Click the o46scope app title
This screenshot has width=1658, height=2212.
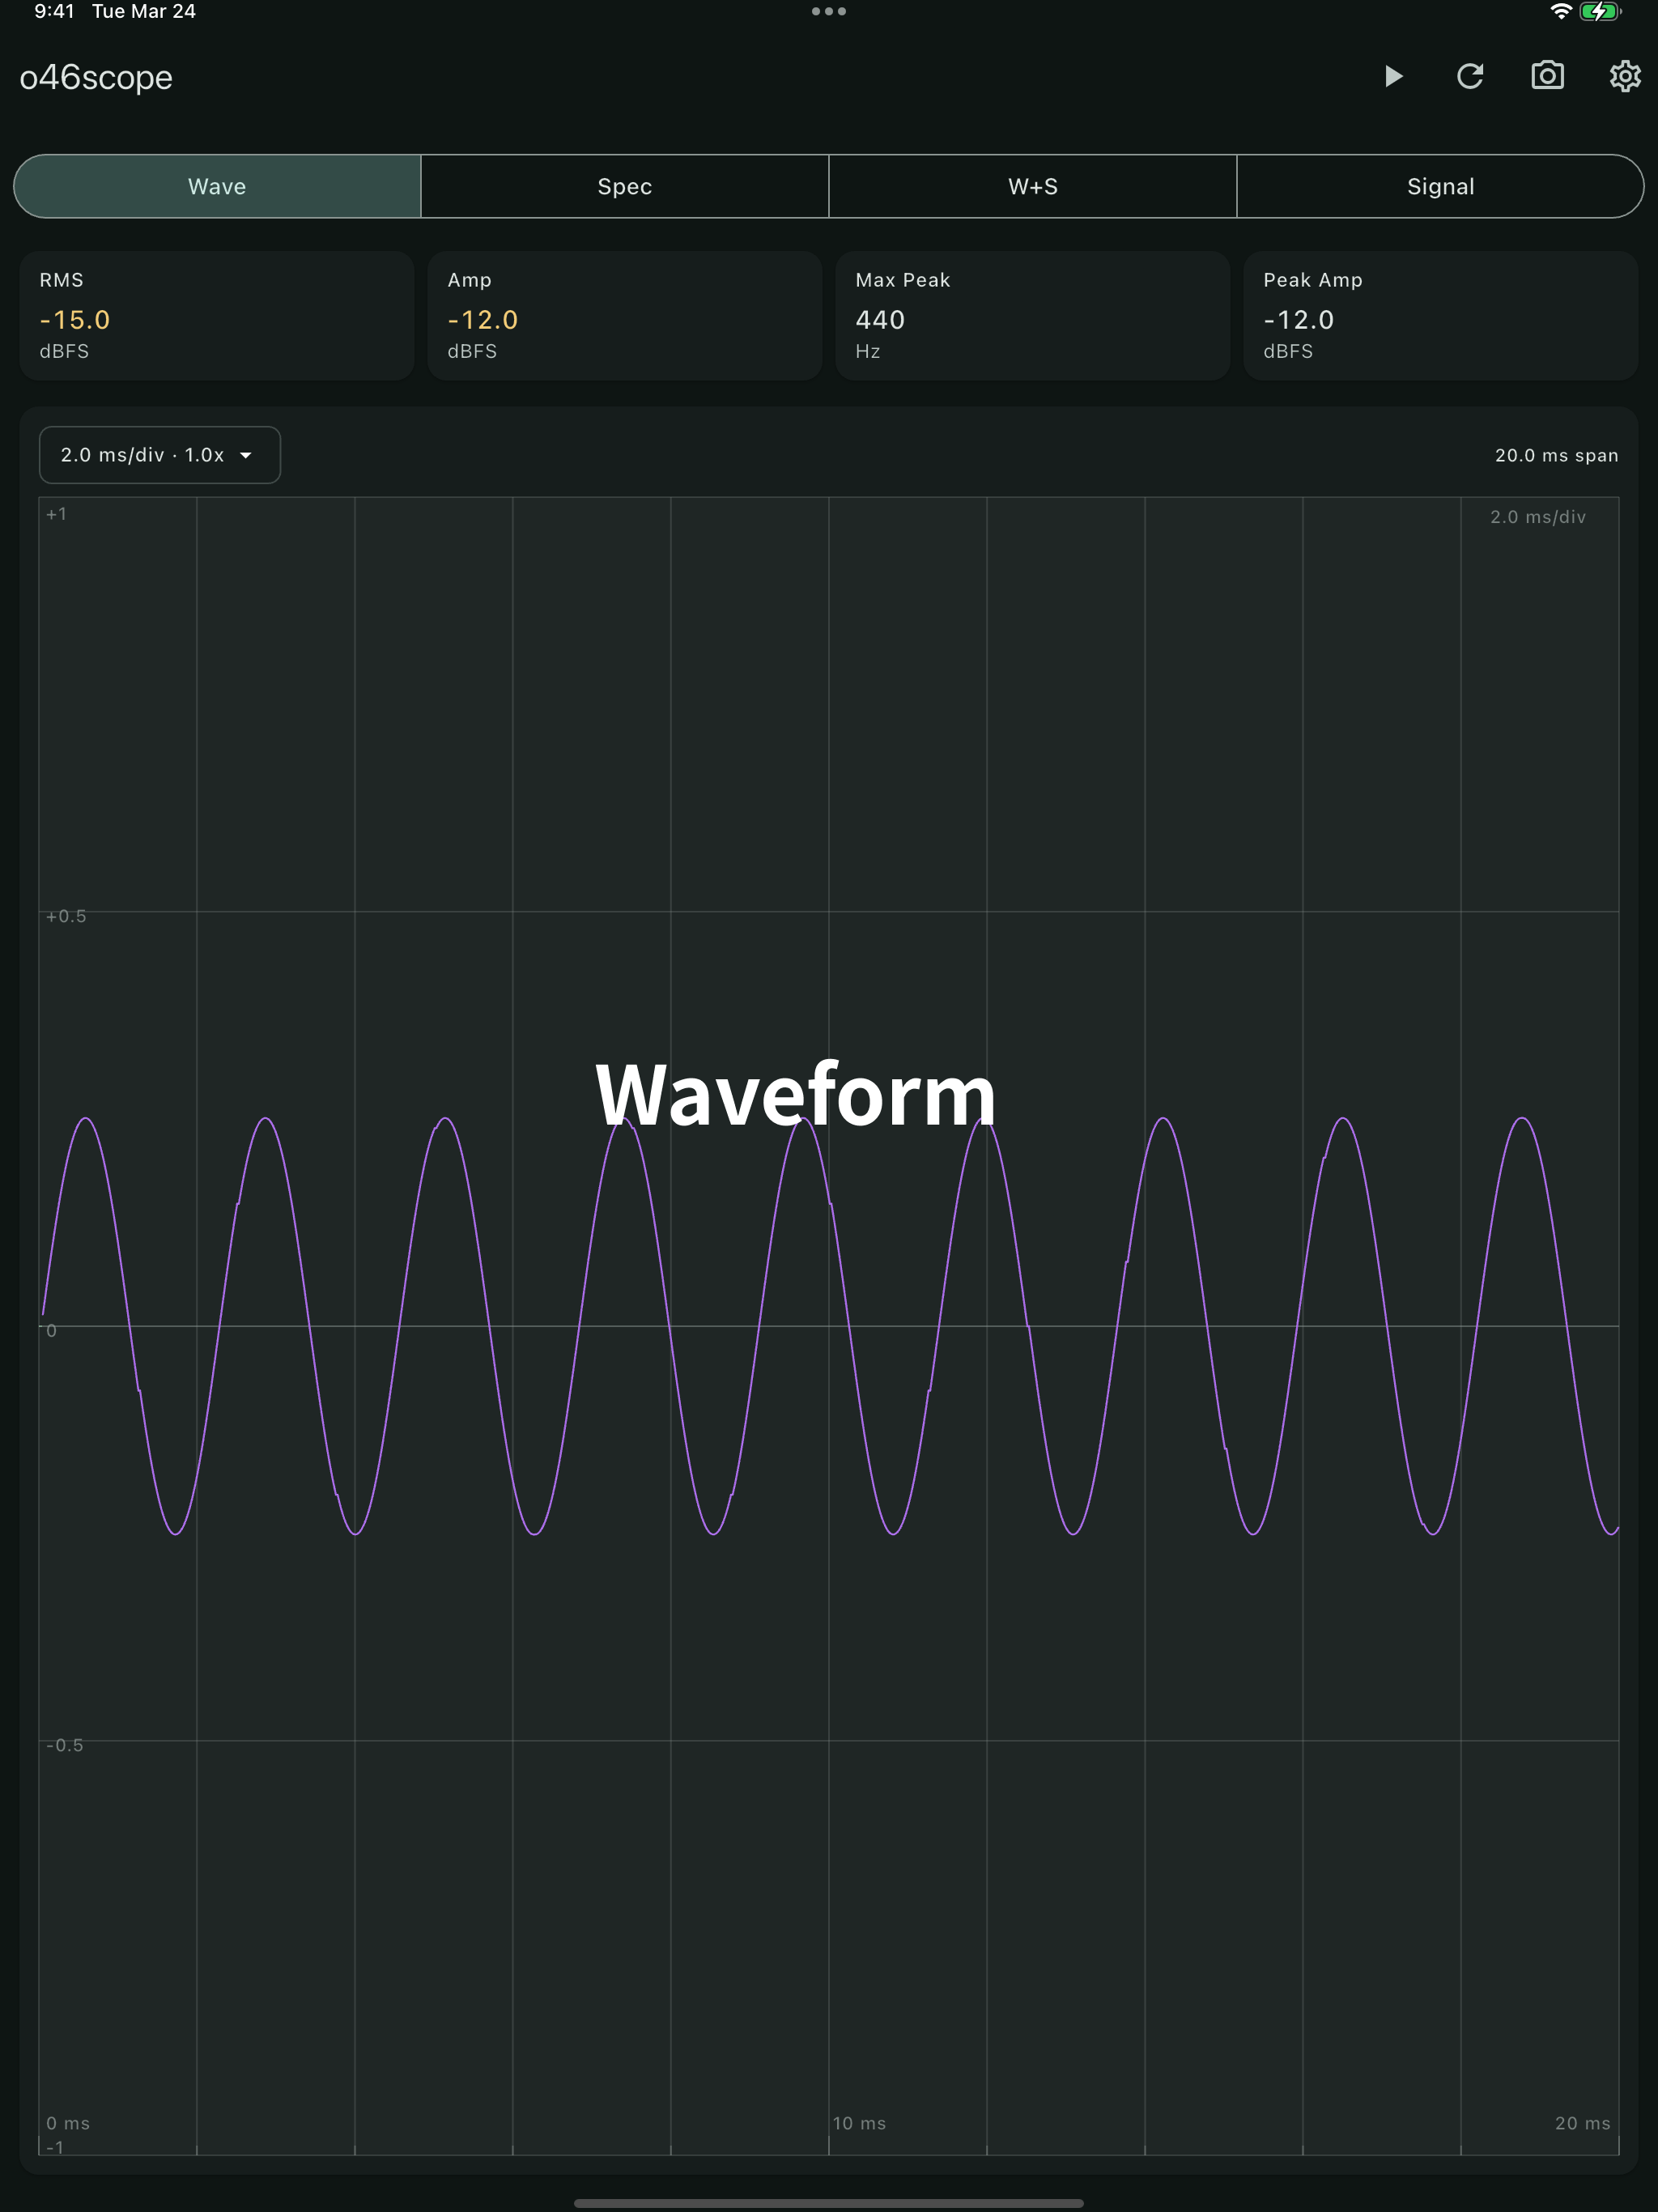(96, 77)
